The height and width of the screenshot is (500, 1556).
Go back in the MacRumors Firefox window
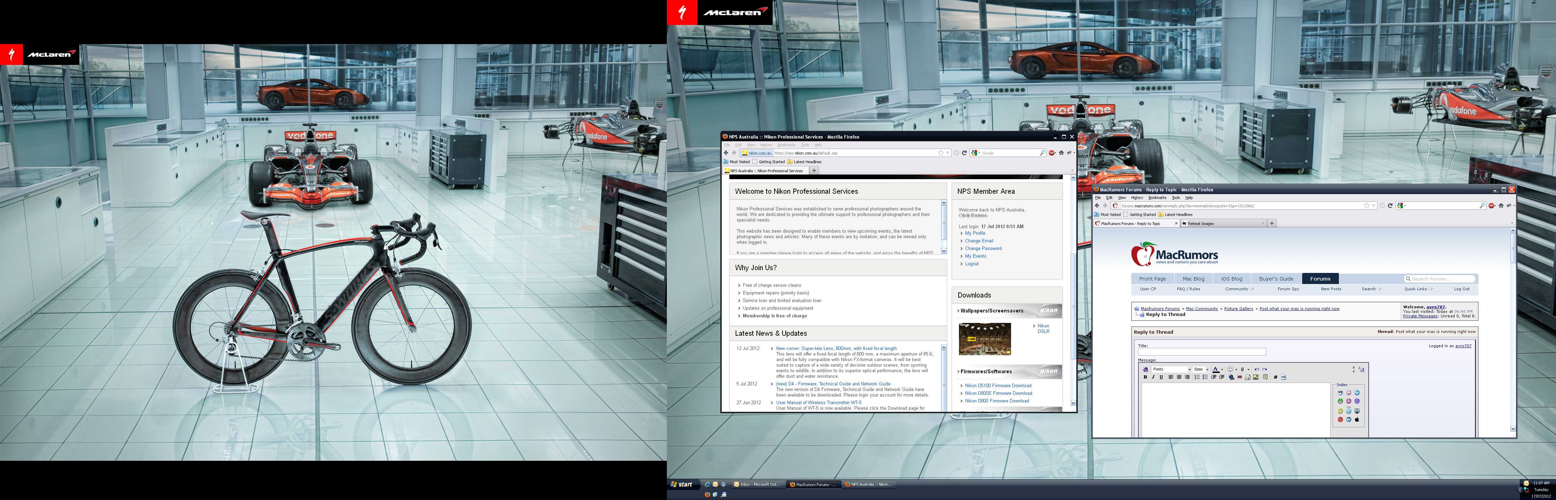1097,206
